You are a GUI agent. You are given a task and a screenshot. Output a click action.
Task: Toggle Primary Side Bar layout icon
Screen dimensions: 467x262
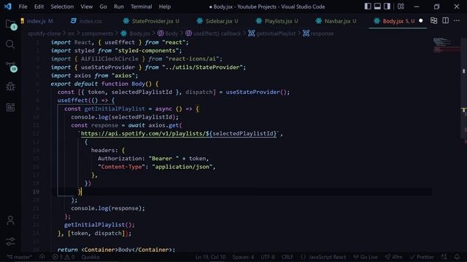[x=368, y=7]
